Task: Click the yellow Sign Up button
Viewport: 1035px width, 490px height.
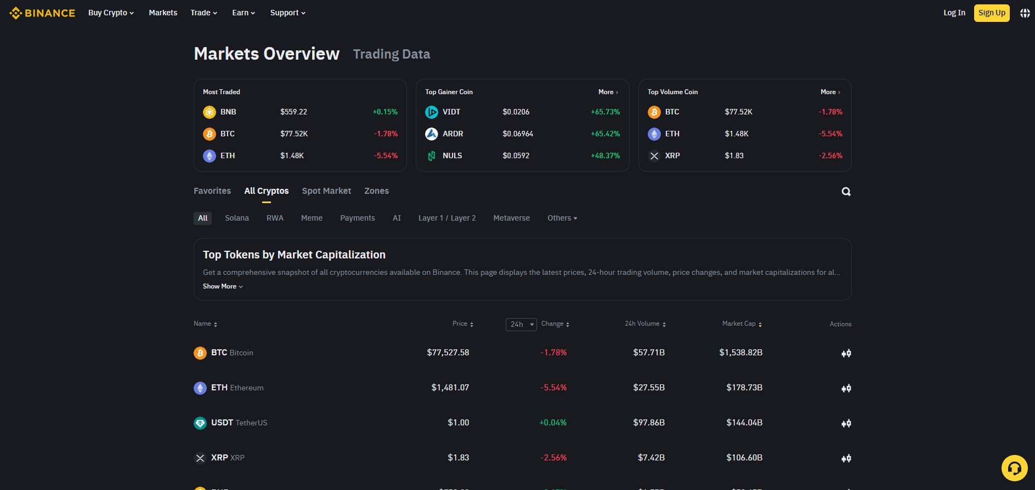Action: tap(992, 13)
